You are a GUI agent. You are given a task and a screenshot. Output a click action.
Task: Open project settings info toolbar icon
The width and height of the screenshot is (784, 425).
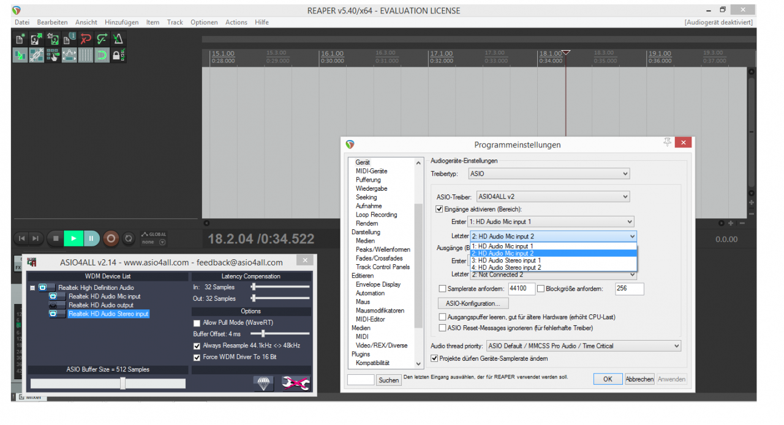(69, 39)
